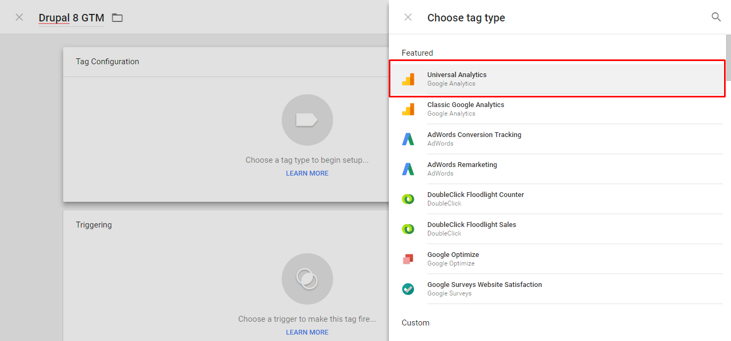Click the Triggering heading
The height and width of the screenshot is (341, 731).
pyautogui.click(x=94, y=225)
